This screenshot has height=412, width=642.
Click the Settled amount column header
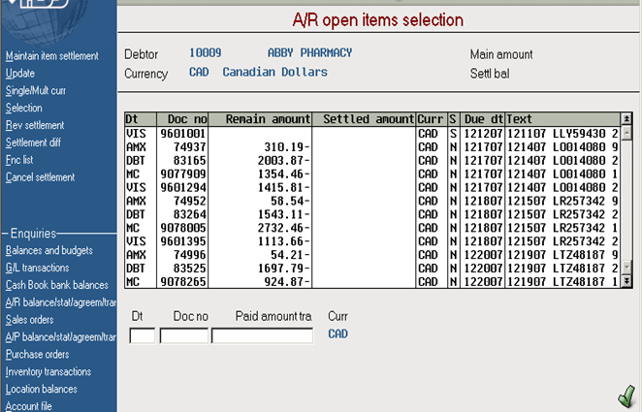pyautogui.click(x=364, y=119)
